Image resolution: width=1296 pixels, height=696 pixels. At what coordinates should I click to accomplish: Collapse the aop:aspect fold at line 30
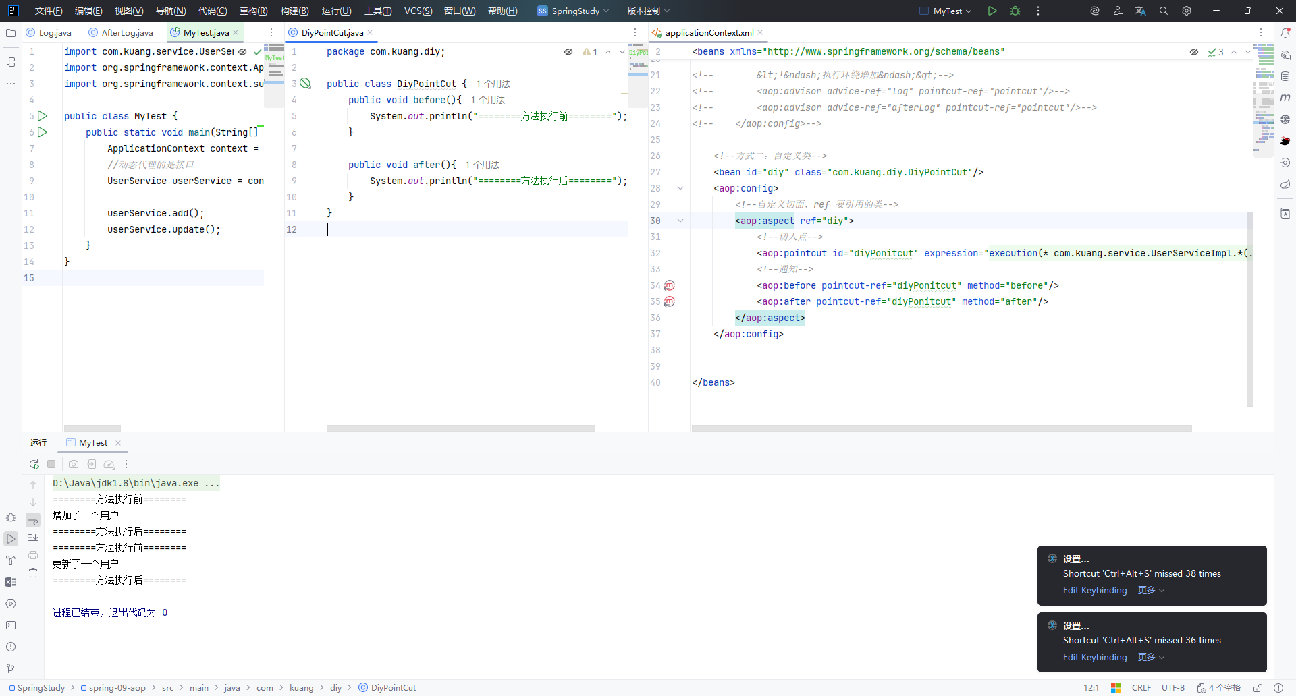pyautogui.click(x=680, y=221)
